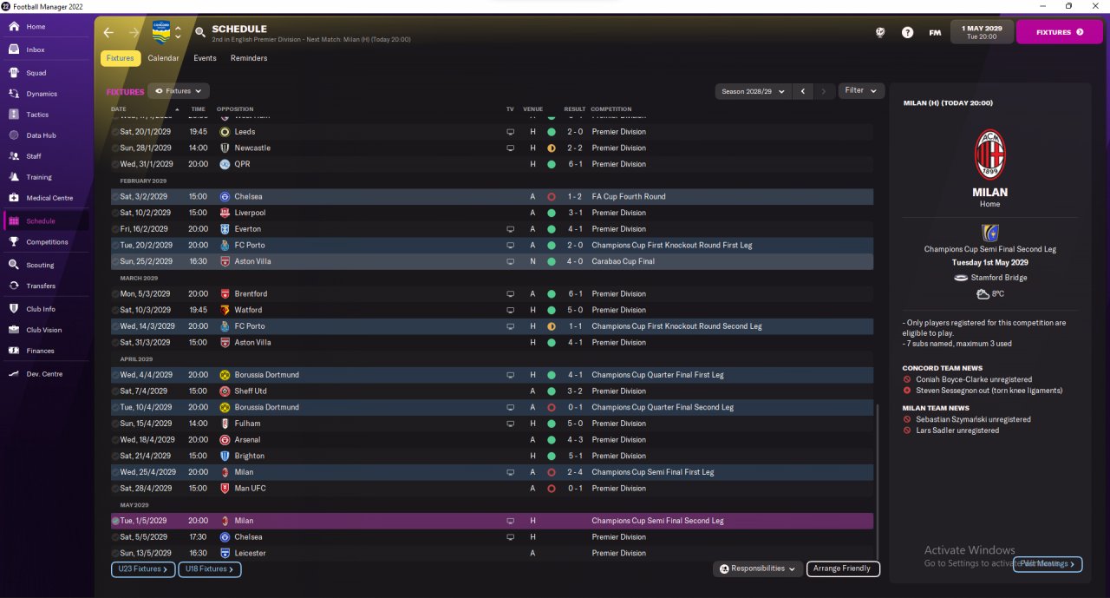
Task: Switch to the Reminders tab
Action: 249,58
